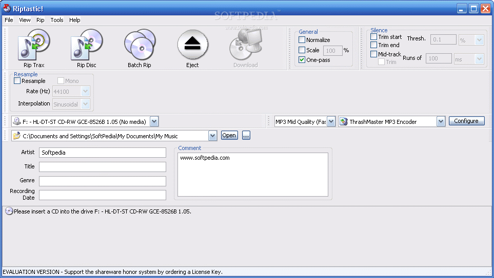Toggle the Mid-track checkbox
Screen dimensions: 494x278
tap(373, 54)
